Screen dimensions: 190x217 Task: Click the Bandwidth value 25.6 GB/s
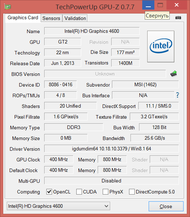pos(155,138)
